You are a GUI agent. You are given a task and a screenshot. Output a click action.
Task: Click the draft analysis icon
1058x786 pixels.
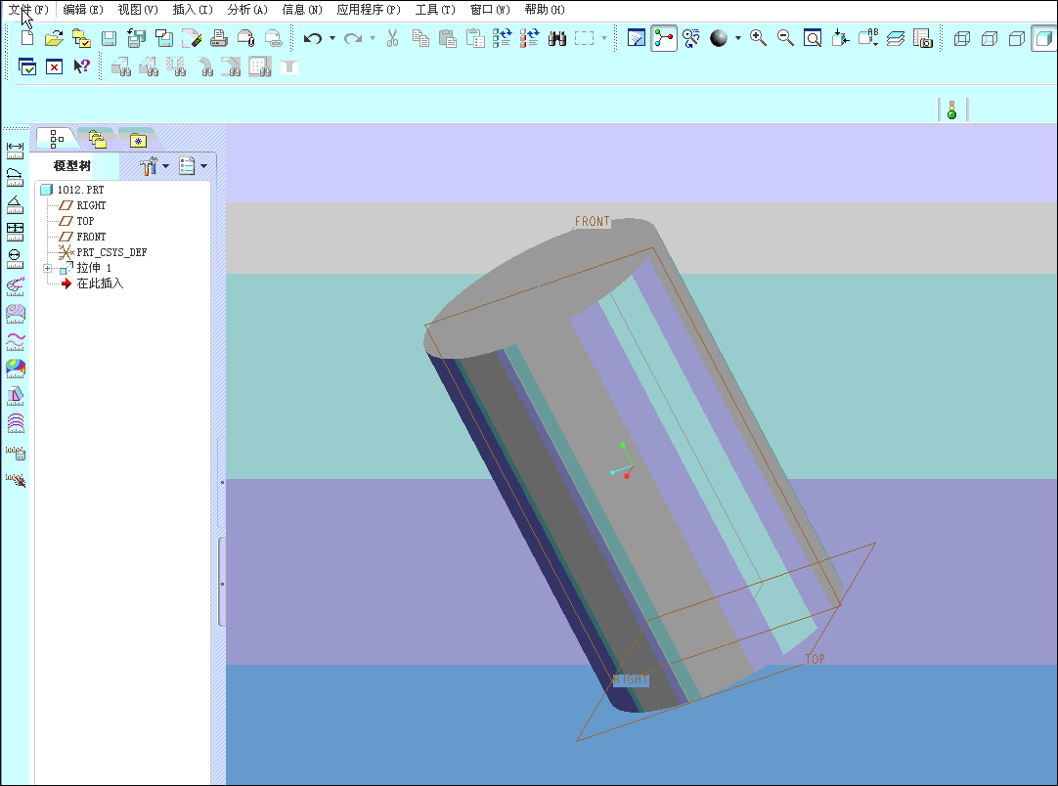[x=15, y=395]
